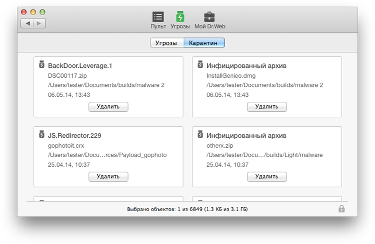The height and width of the screenshot is (244, 375).
Task: Select the green Угрозы toolbar icon
Action: pyautogui.click(x=180, y=17)
